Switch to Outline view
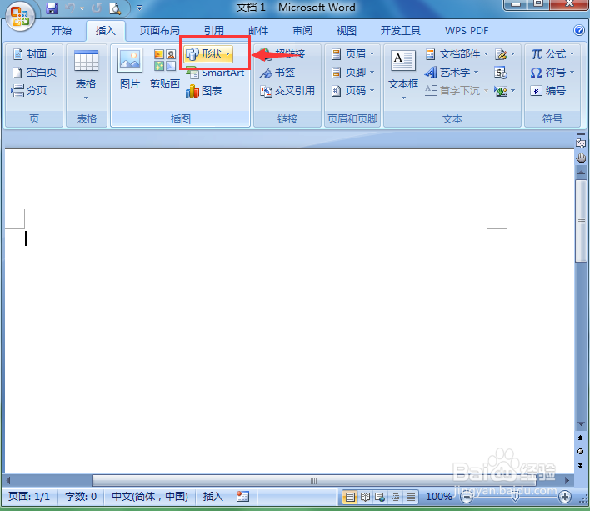590x511 pixels. pyautogui.click(x=396, y=498)
